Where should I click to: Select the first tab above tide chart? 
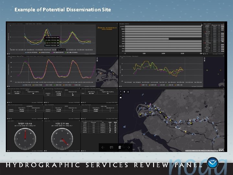tap(16, 24)
